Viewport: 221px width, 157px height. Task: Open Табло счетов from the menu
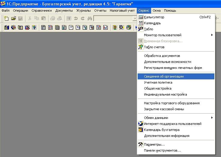(x=176, y=47)
